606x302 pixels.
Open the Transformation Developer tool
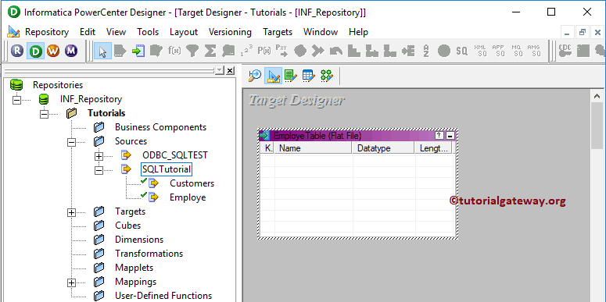[x=290, y=76]
